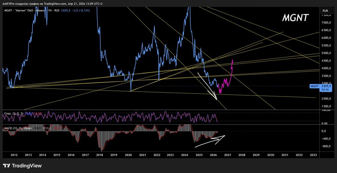Click the 2015 label on the time axis

coord(57,155)
